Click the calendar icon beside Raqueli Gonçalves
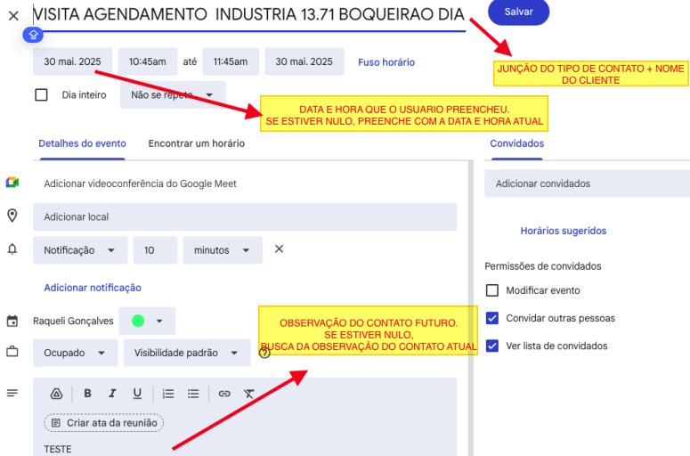 coord(12,321)
